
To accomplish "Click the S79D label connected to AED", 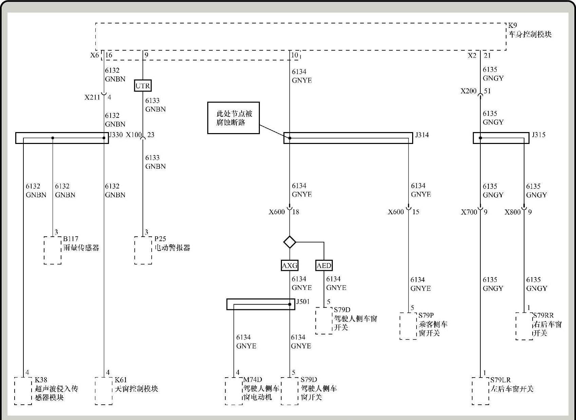I will tap(356, 318).
